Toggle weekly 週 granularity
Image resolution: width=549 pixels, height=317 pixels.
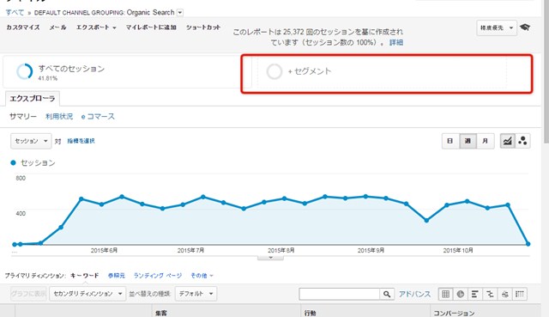pyautogui.click(x=468, y=141)
